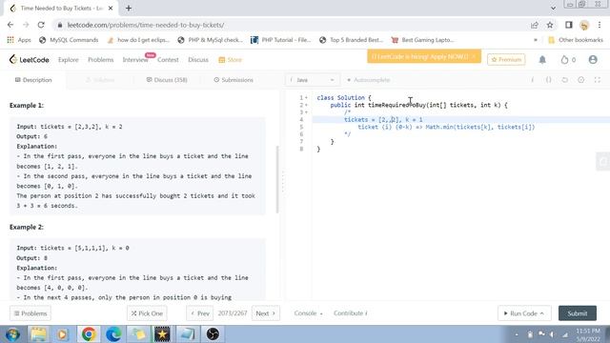This screenshot has width=610, height=343.
Task: Open the Submissions tab
Action: tap(234, 80)
